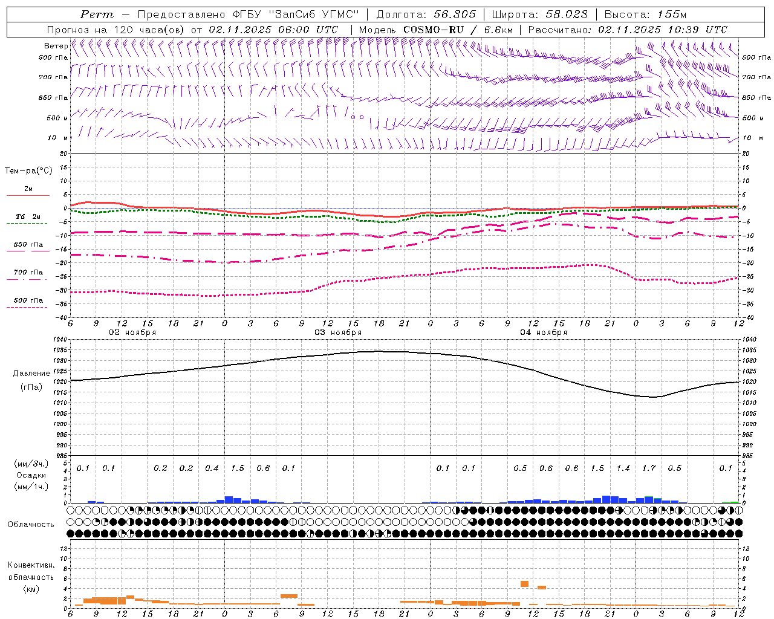774x619 pixels.
Task: Click the "Рассчитано: 02.11.2025 10:39 UTC" text
Action: [x=628, y=30]
